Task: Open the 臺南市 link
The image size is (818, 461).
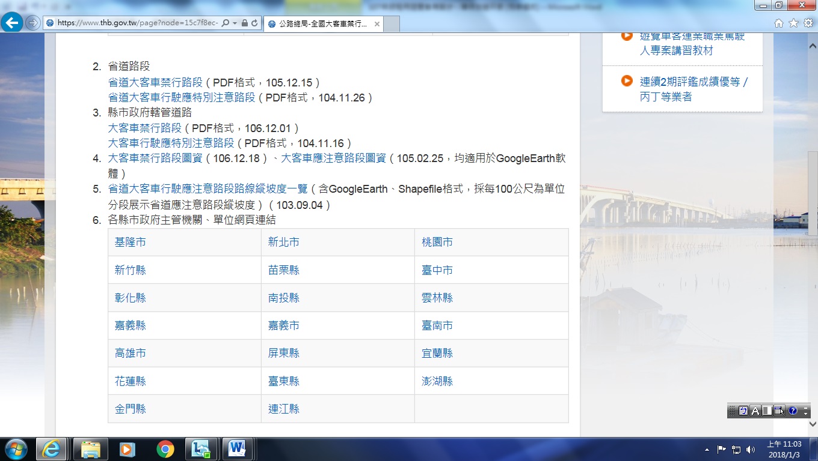Action: tap(437, 325)
